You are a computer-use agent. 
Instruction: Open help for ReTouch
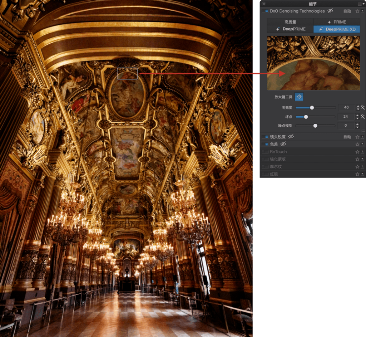coord(362,152)
